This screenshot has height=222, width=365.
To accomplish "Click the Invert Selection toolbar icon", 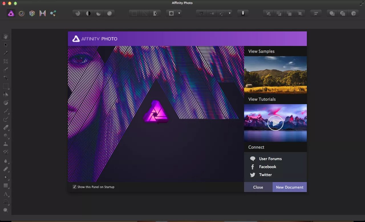I will [x=155, y=13].
